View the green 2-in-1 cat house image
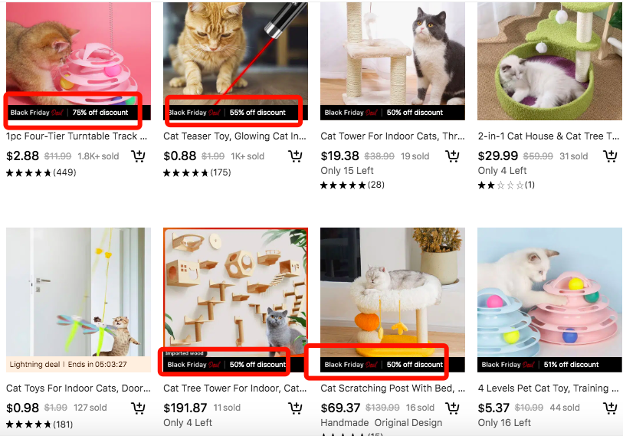623x436 pixels. click(550, 61)
